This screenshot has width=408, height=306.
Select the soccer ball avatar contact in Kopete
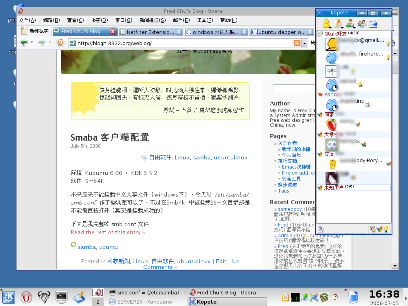tap(354, 144)
